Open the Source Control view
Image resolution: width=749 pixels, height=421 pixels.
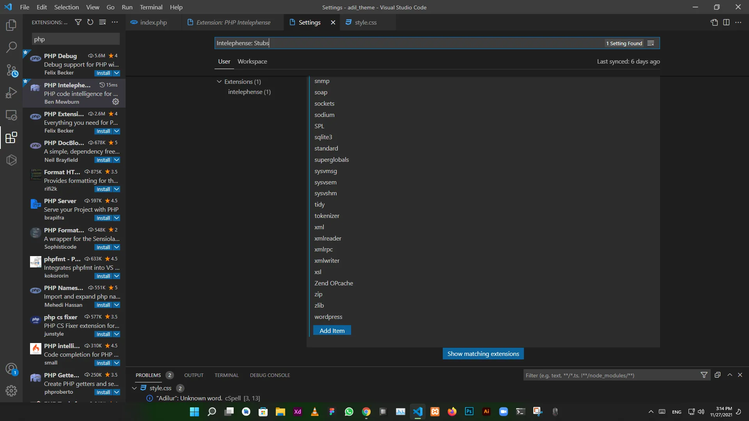click(11, 71)
